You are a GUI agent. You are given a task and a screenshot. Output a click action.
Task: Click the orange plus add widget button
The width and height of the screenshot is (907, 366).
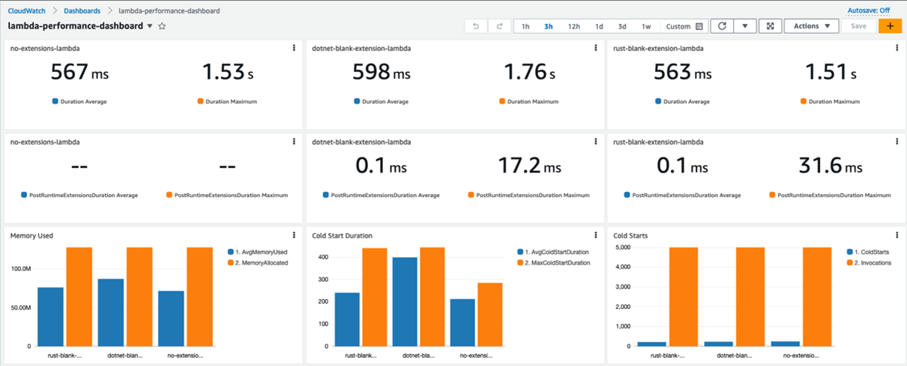(x=890, y=26)
